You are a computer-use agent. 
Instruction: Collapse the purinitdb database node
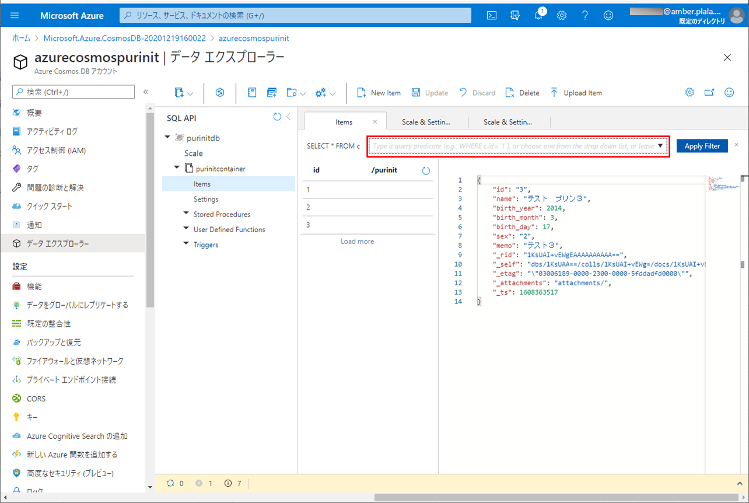[168, 138]
